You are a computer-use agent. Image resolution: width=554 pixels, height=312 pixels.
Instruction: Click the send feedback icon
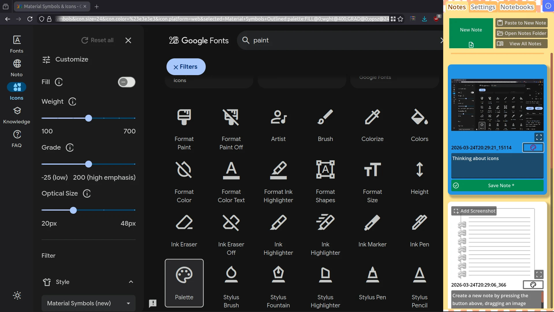pyautogui.click(x=153, y=303)
